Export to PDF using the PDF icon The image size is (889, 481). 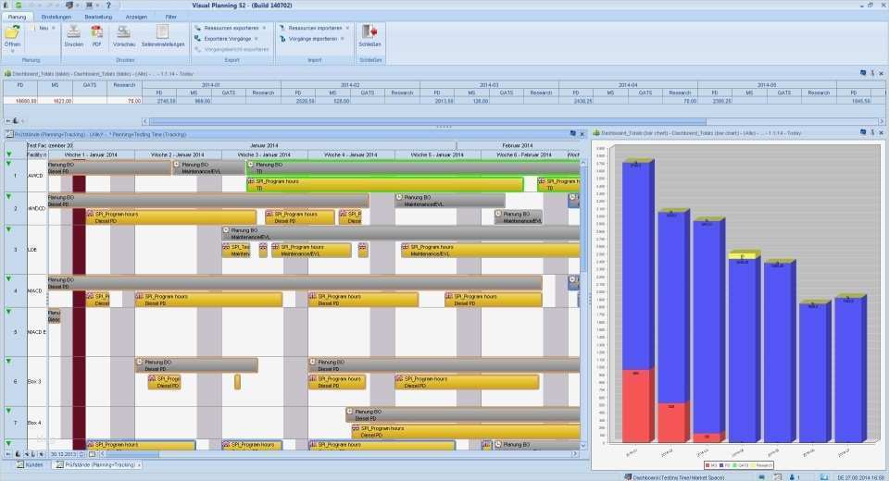(97, 32)
